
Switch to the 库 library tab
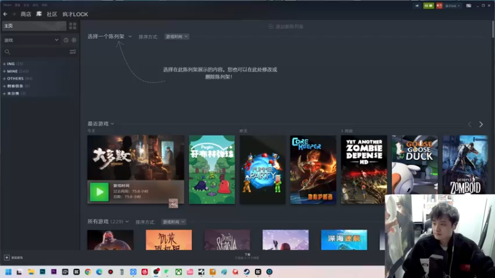click(39, 14)
